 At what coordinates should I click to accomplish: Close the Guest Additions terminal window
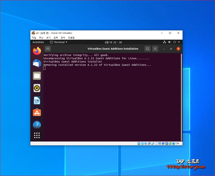click(x=178, y=49)
